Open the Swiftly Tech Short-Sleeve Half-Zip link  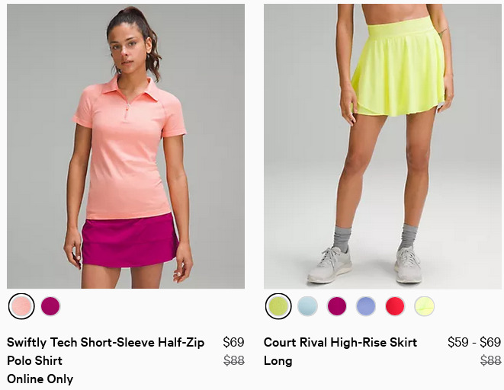[105, 343]
